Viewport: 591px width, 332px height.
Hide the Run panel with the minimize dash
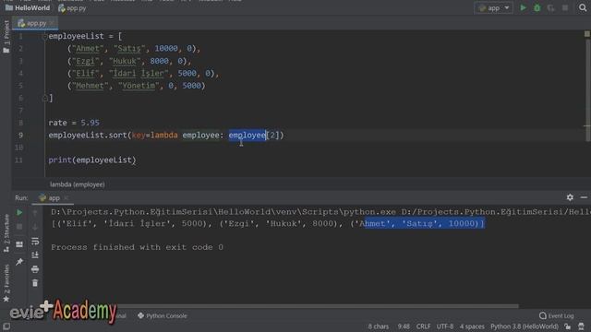tap(584, 197)
